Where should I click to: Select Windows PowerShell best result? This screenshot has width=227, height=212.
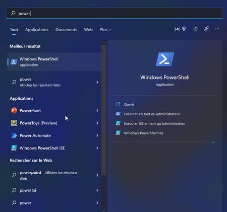54,62
